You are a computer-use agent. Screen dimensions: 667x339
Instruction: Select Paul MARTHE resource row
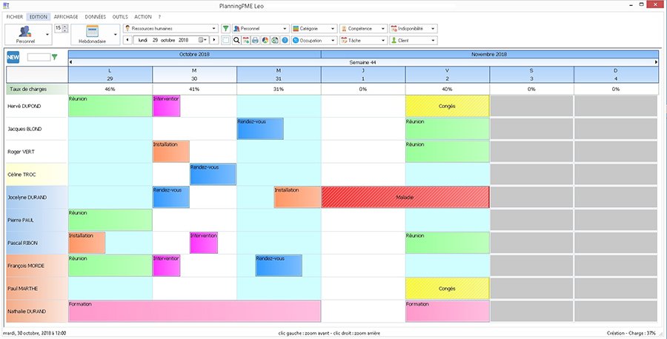pos(36,289)
